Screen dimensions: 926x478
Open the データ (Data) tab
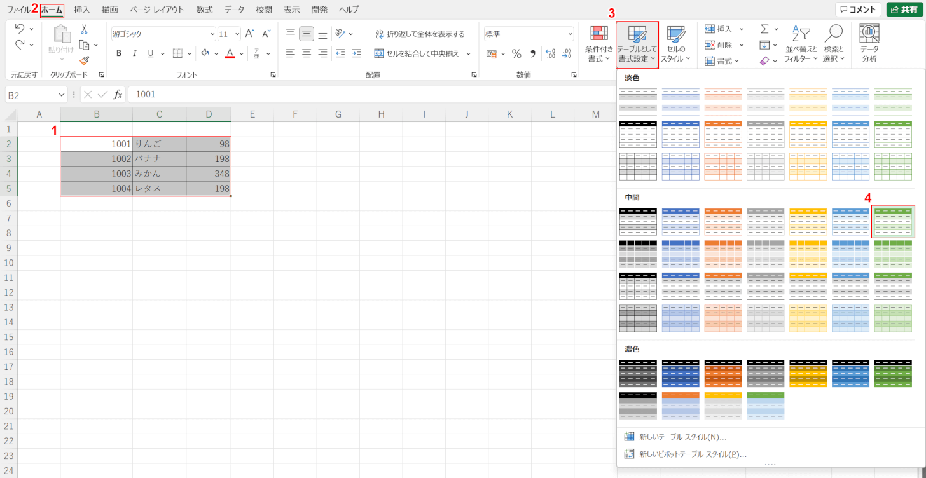[234, 10]
